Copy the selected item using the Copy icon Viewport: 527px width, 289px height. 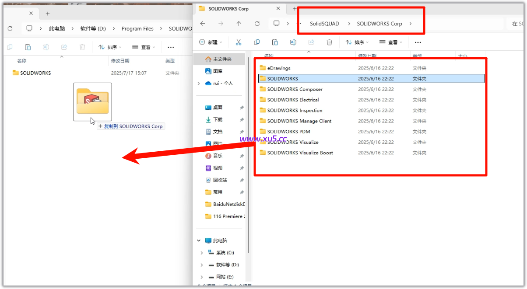click(257, 42)
